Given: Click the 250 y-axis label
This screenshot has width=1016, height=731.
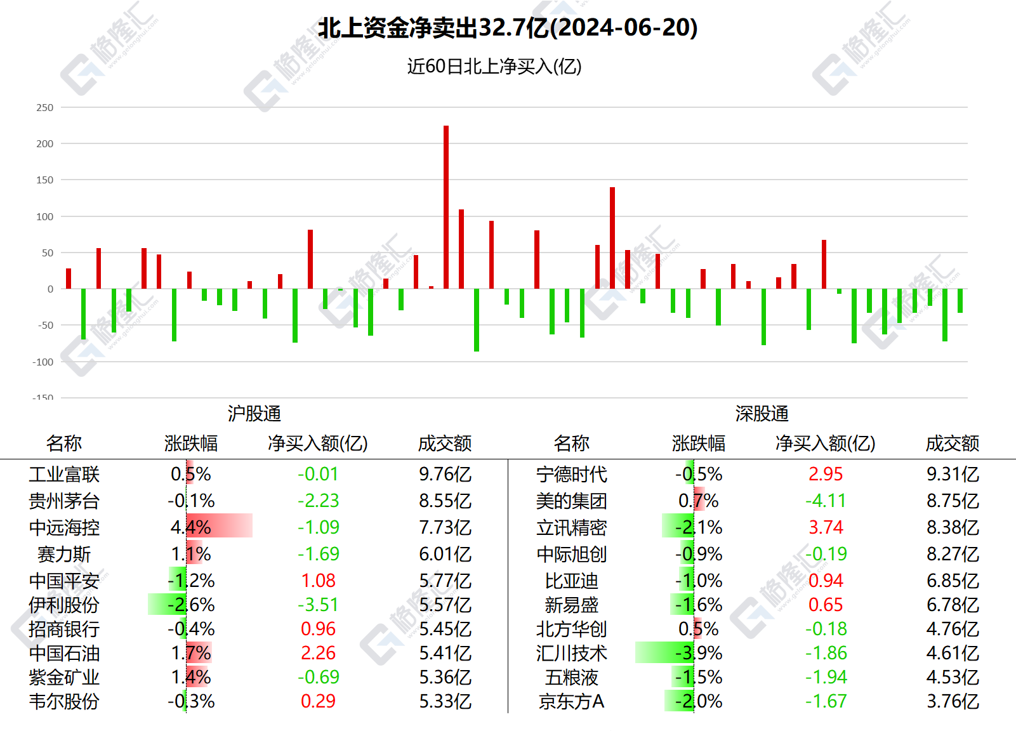Looking at the screenshot, I should click(45, 107).
